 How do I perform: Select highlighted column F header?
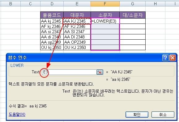click(105, 4)
